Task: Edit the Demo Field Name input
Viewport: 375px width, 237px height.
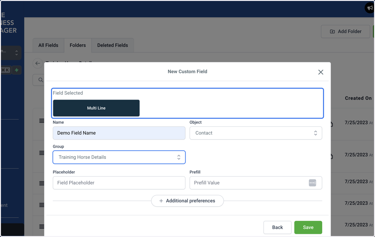Action: 119,133
